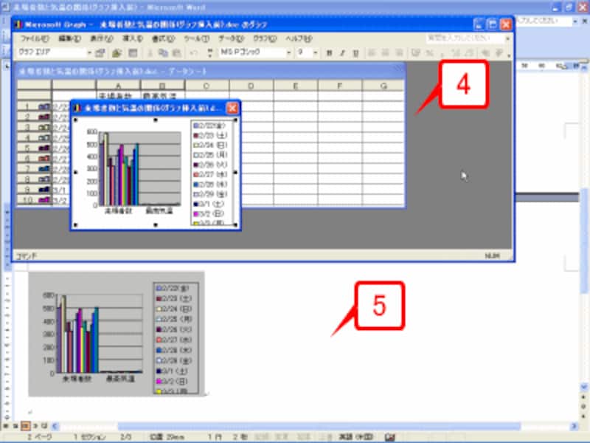The height and width of the screenshot is (443, 590).
Task: Click the 来場者数 datasheet header cell
Action: click(x=118, y=95)
